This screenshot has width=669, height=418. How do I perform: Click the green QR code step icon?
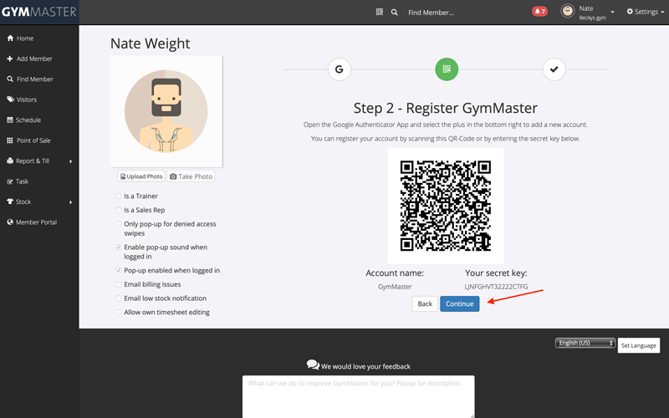point(447,69)
